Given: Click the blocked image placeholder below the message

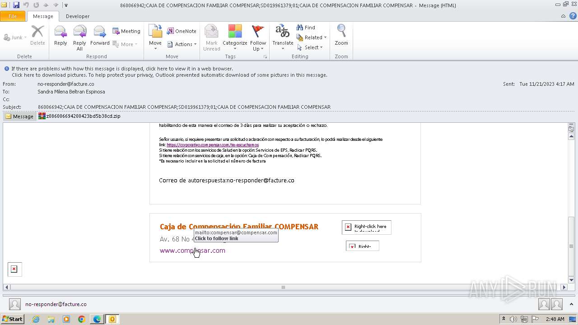Looking at the screenshot, I should click(x=14, y=269).
